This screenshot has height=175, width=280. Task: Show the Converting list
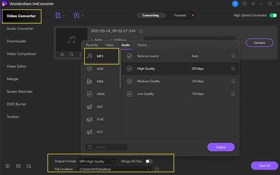[151, 16]
